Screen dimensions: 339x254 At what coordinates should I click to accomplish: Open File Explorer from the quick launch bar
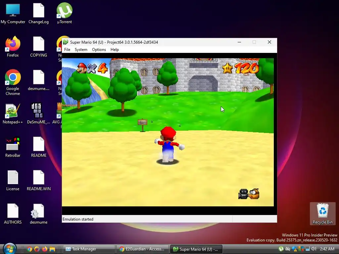52,249
